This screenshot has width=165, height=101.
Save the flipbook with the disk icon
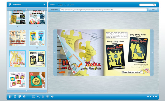pyautogui.click(x=48, y=97)
